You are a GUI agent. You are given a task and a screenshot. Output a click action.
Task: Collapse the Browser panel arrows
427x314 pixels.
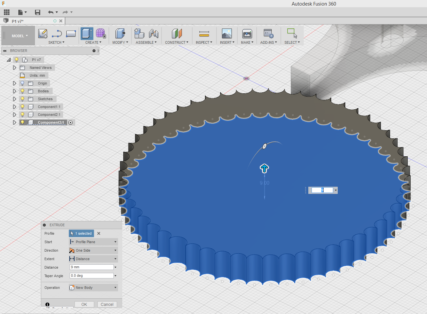pos(5,51)
